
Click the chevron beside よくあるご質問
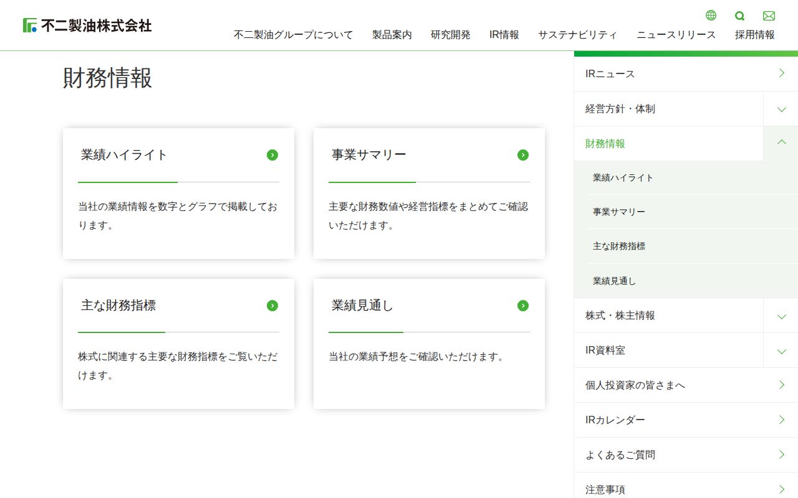(x=782, y=454)
